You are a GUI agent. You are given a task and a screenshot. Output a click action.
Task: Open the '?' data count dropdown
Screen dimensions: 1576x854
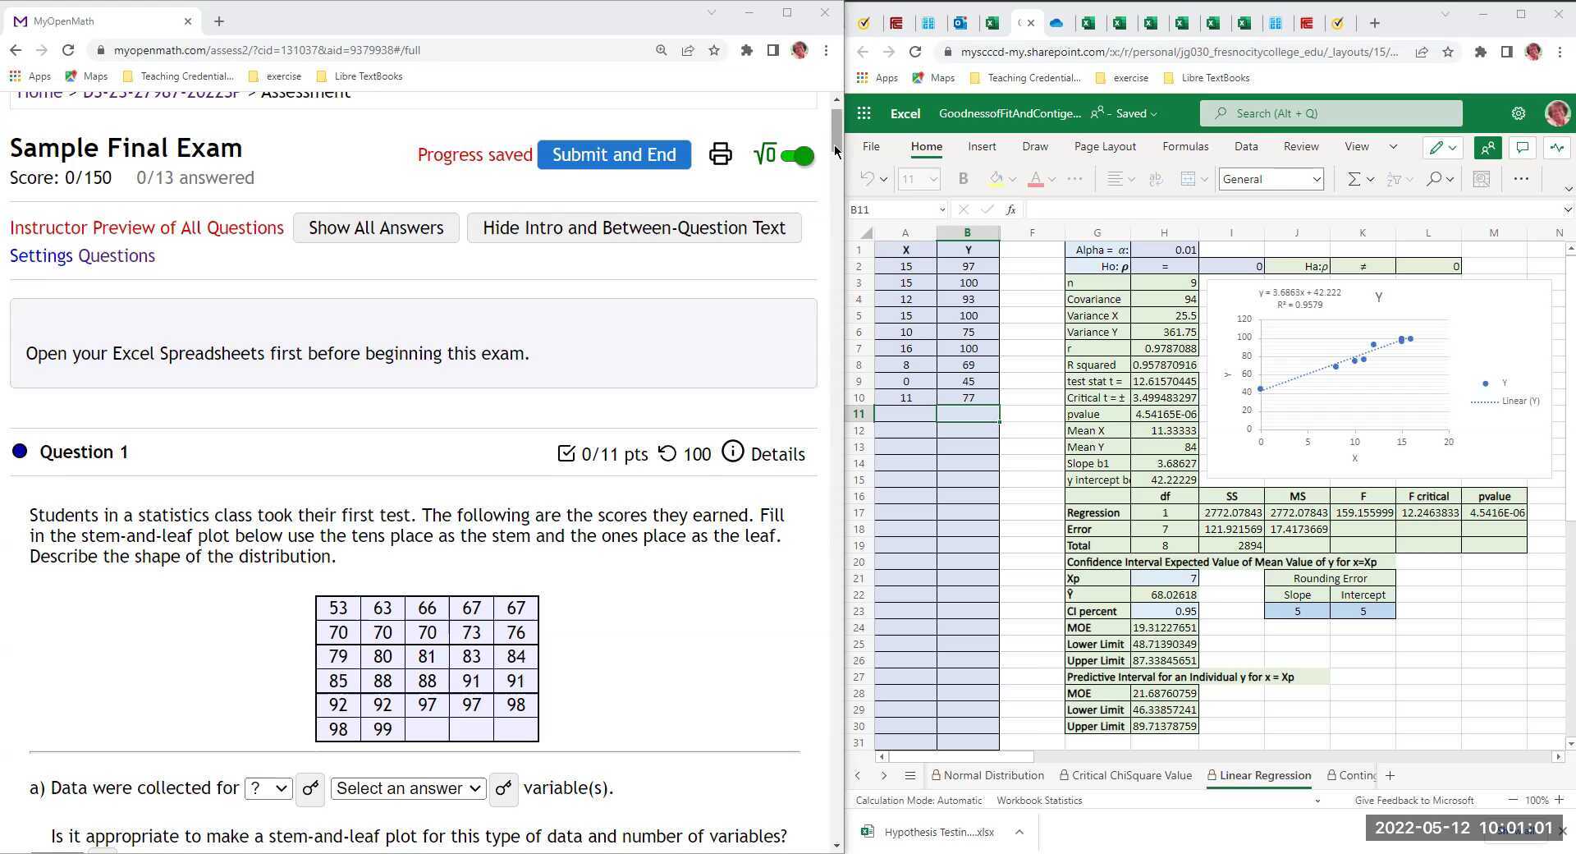[x=268, y=788]
